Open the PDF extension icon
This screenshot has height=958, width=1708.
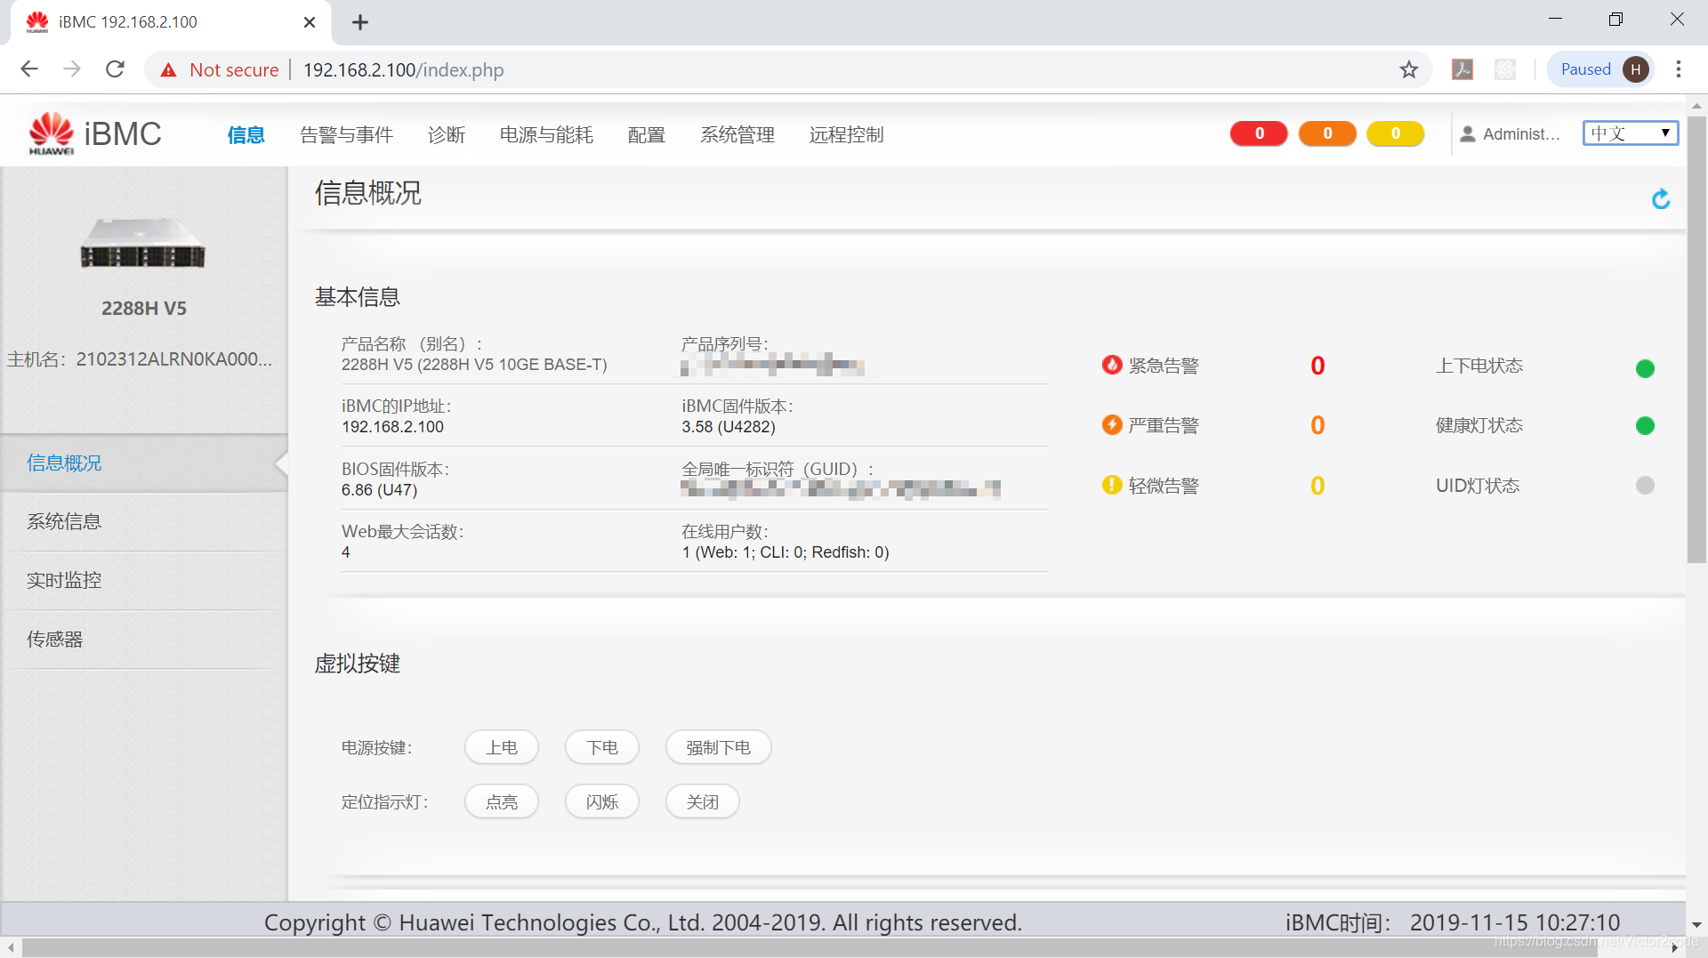(1462, 69)
